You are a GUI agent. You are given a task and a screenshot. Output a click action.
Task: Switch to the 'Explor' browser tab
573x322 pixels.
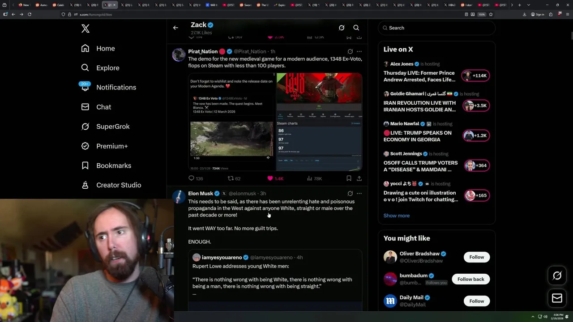tap(280, 5)
